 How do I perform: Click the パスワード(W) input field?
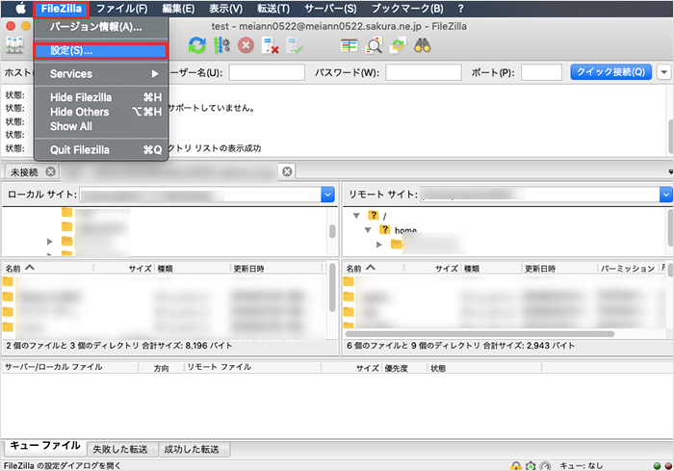[422, 72]
